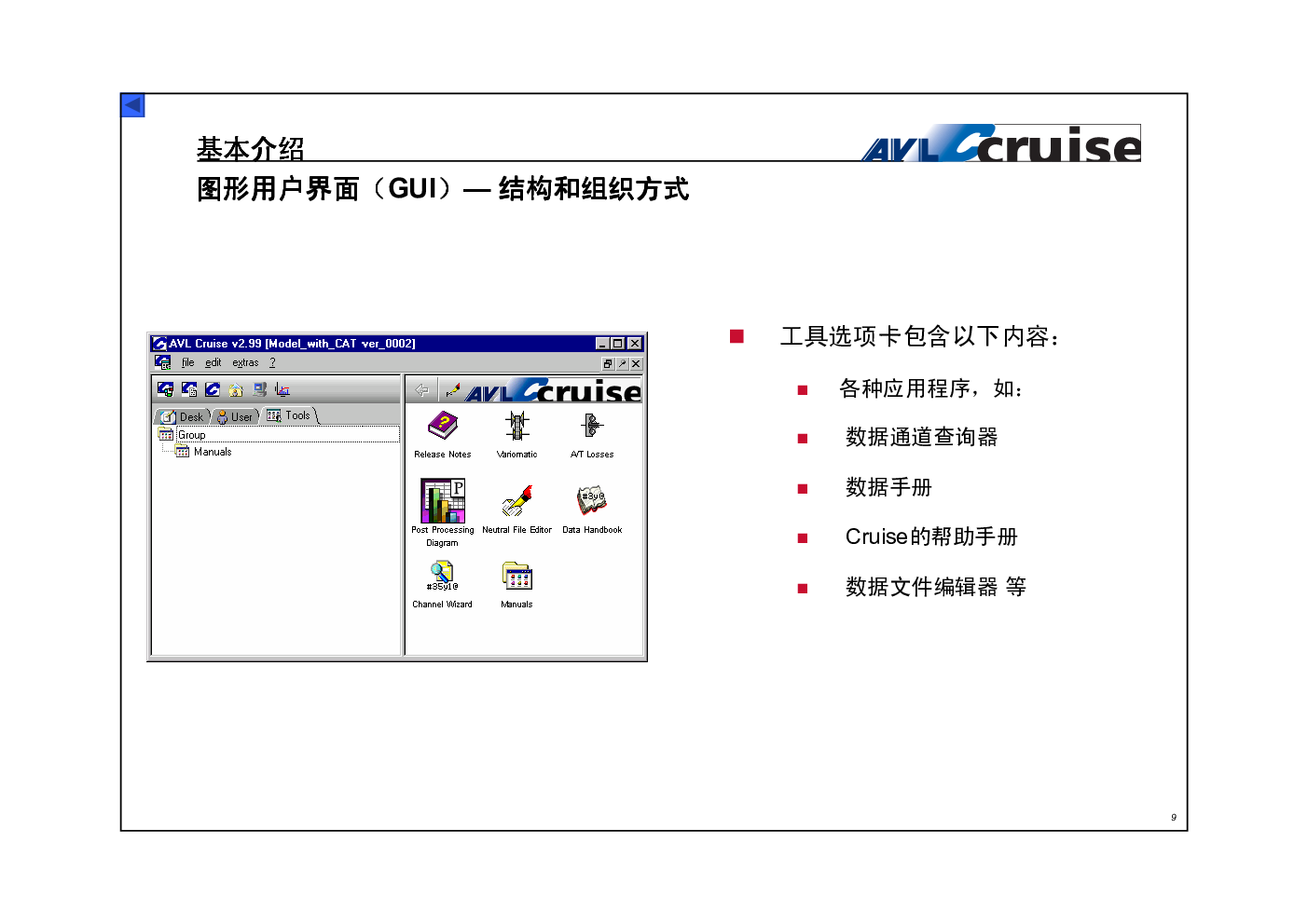Open the Manuals icon in right pane

point(516,577)
